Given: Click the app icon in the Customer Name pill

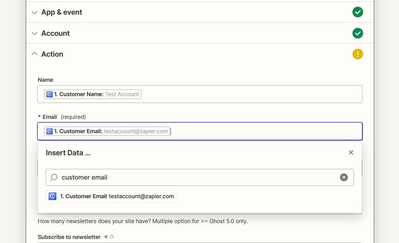Looking at the screenshot, I should (49, 94).
